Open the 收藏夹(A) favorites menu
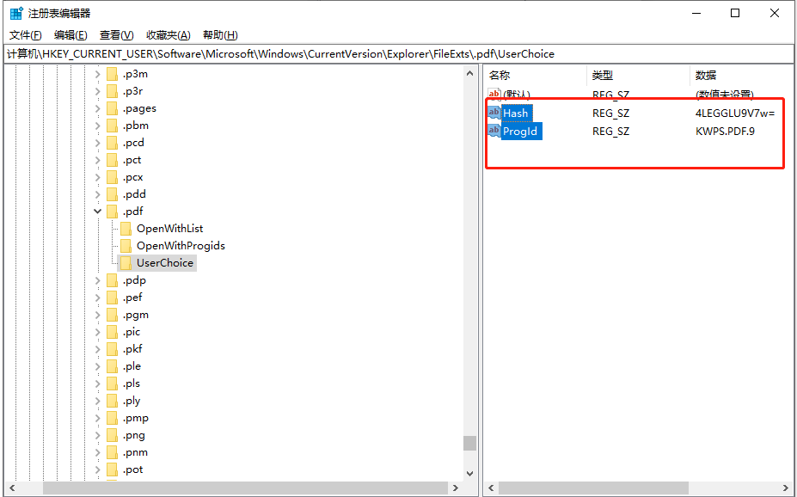 (168, 35)
